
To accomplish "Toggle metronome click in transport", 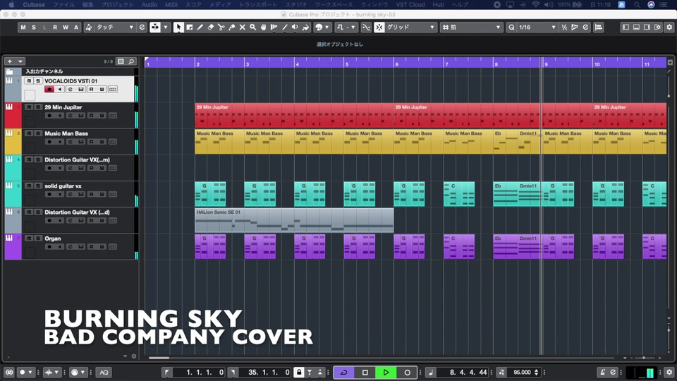I will click(x=603, y=373).
